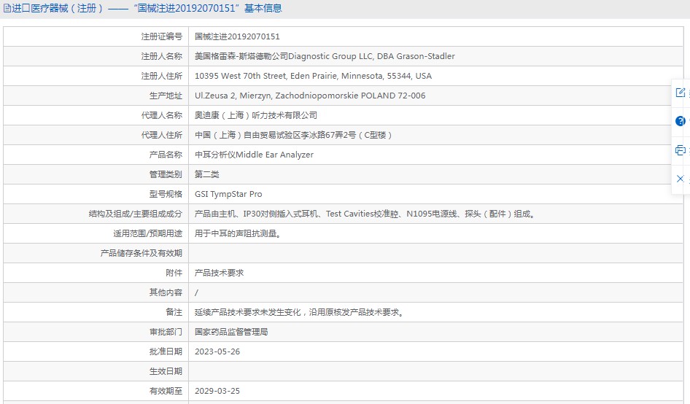690x404 pixels.
Task: Click the 批准日期 label cell
Action: (96, 351)
